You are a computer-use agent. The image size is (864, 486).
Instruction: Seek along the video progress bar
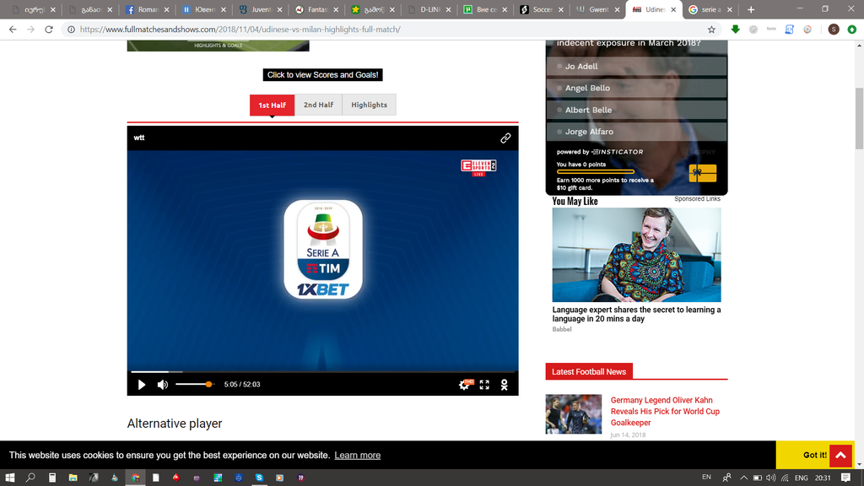(323, 372)
